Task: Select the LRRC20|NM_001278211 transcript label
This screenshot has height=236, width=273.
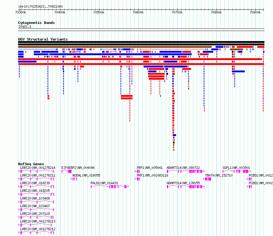Action: click(x=38, y=175)
